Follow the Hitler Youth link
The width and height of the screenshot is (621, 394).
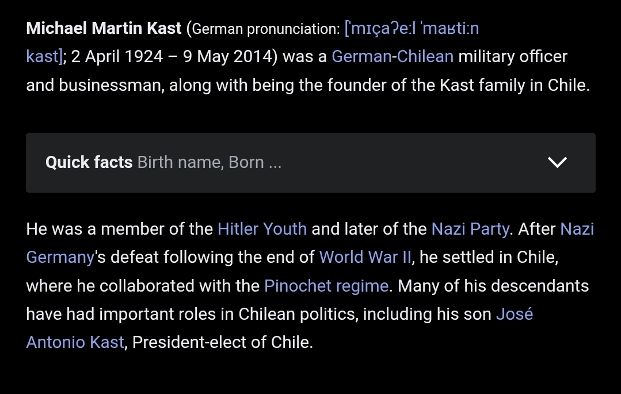[262, 229]
